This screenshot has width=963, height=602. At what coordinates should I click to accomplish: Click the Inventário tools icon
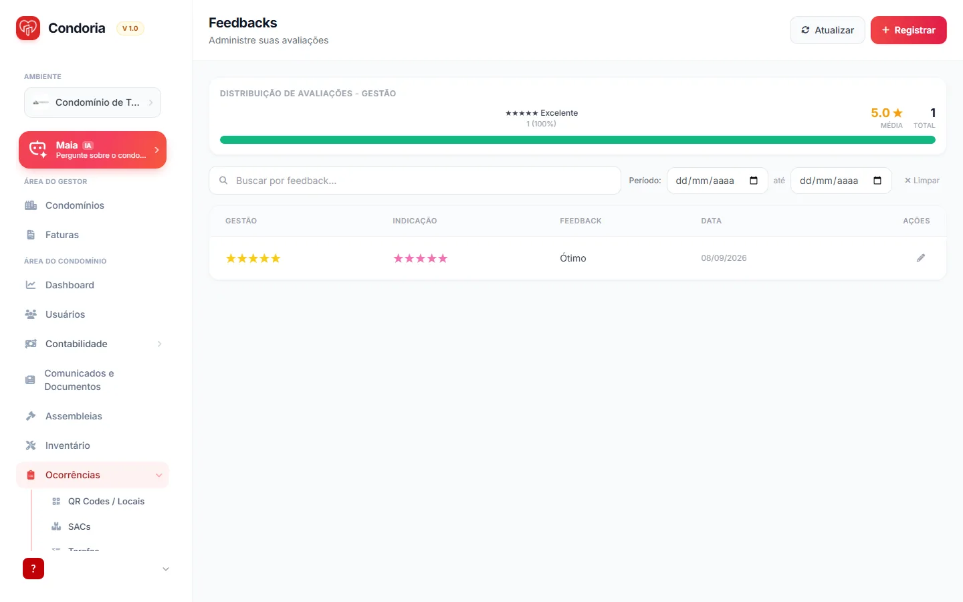[31, 445]
